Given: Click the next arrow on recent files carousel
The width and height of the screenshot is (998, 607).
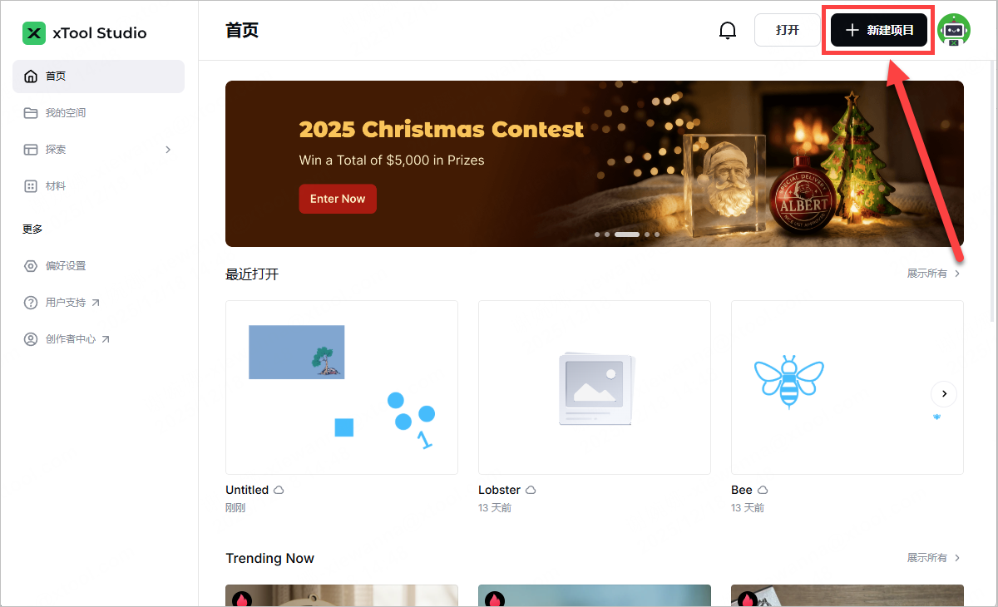Looking at the screenshot, I should tap(944, 393).
